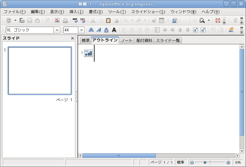Expand the font size dropdown
The width and height of the screenshot is (246, 167).
click(x=81, y=30)
